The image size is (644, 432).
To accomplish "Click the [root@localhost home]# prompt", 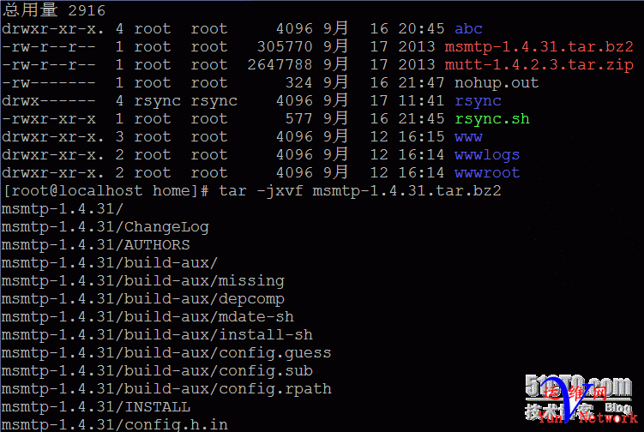I will [x=106, y=191].
